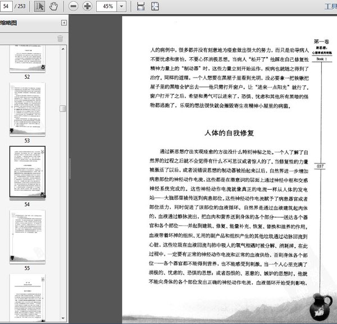This screenshot has width=337, height=324.
Task: Open page 52 thumbnail
Action: [28, 58]
